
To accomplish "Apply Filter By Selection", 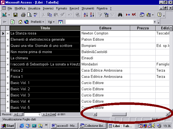I will tap(100, 15).
